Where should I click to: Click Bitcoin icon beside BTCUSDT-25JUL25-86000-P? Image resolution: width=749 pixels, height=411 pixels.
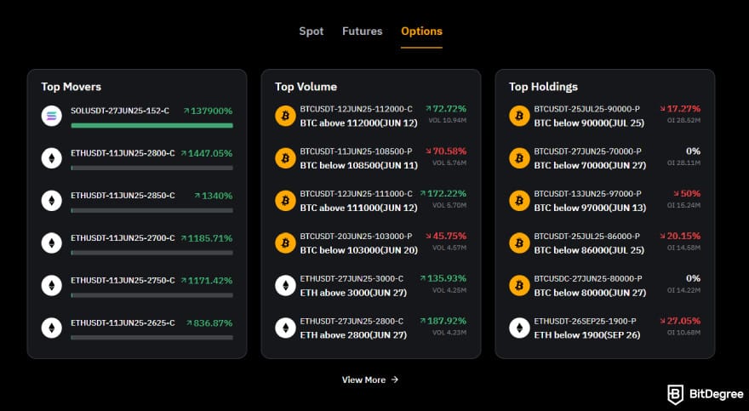pyautogui.click(x=519, y=243)
